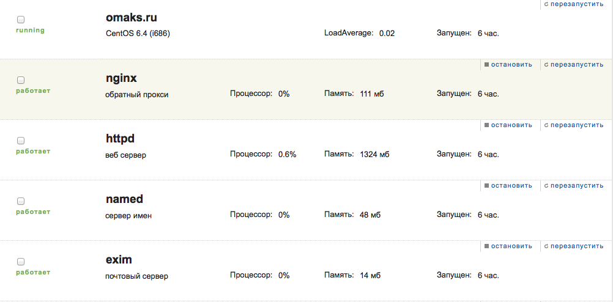Open the omaks.ru server title
Image resolution: width=613 pixels, height=302 pixels.
[x=132, y=18]
